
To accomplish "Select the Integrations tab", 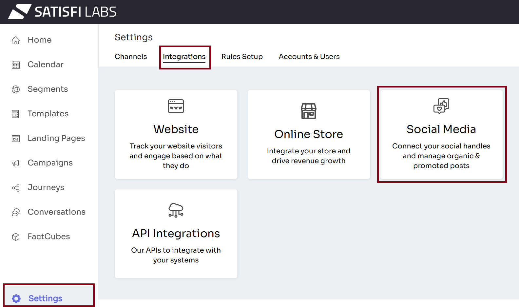I will (184, 57).
